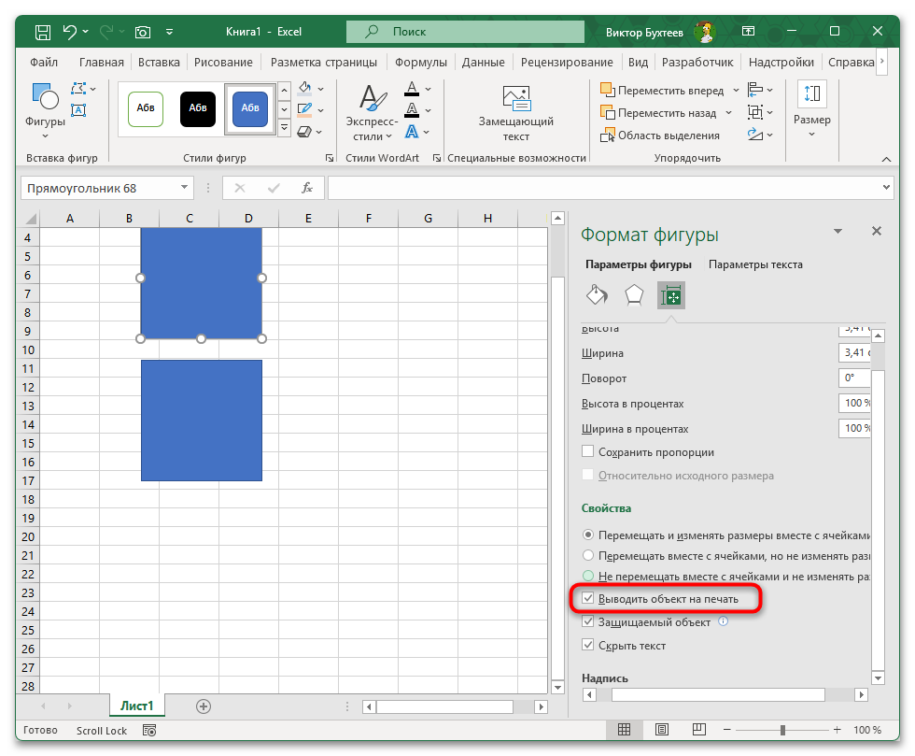
Task: Open the Размер size options
Action: pyautogui.click(x=811, y=110)
